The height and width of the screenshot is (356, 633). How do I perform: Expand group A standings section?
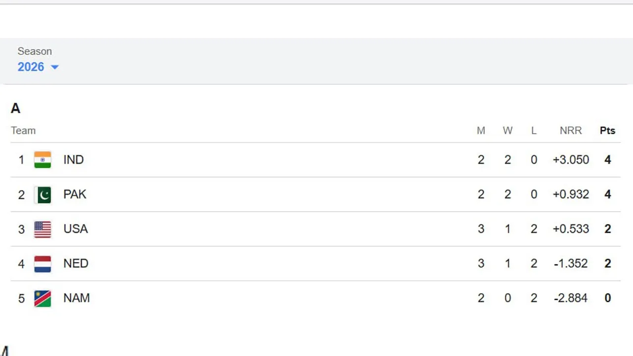[15, 108]
